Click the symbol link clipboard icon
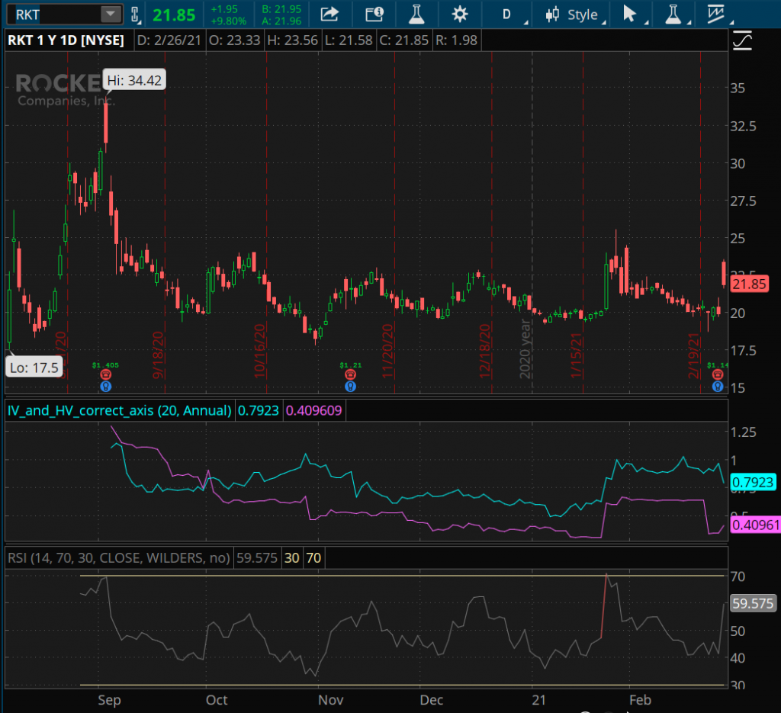Viewport: 781px width, 713px height. click(135, 14)
